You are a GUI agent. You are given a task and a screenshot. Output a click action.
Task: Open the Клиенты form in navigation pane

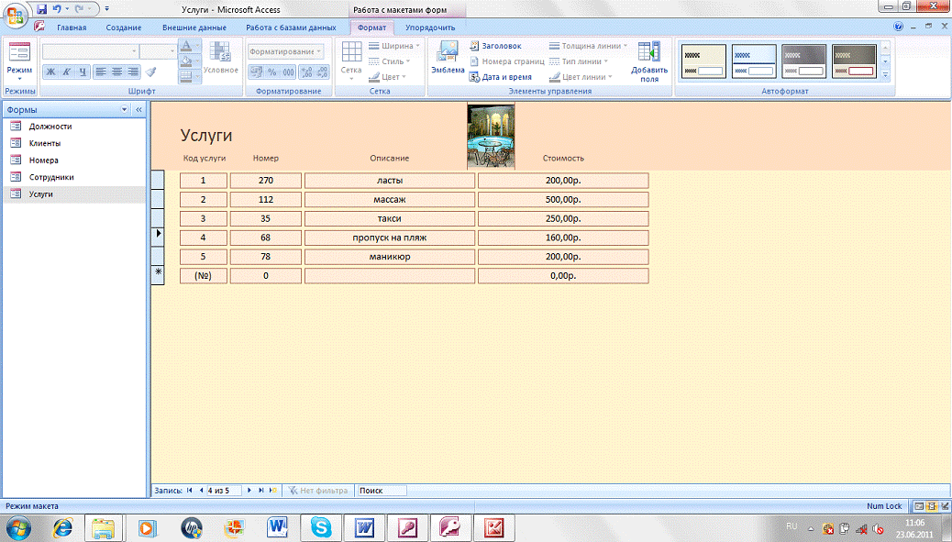point(45,143)
